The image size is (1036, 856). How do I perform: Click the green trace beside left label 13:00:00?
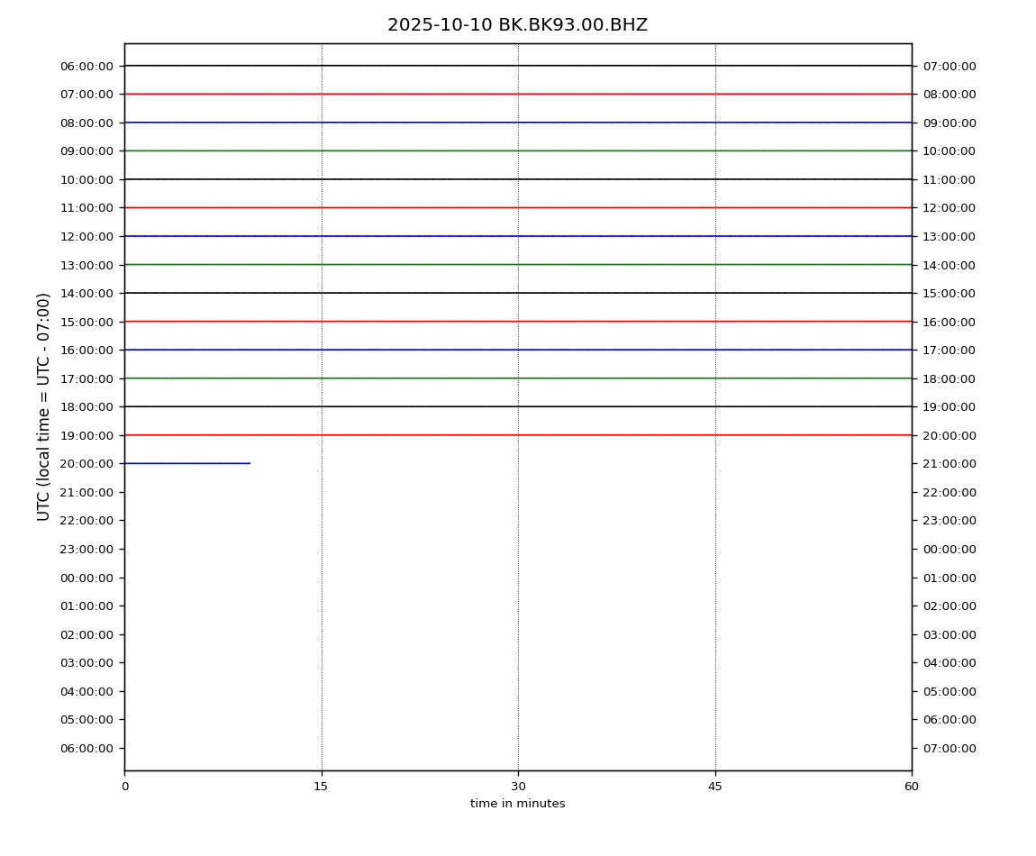(518, 264)
